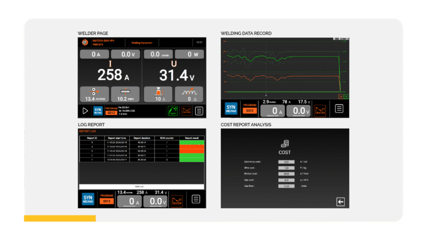Click the Report result column header
This screenshot has height=240, width=427.
[191, 137]
